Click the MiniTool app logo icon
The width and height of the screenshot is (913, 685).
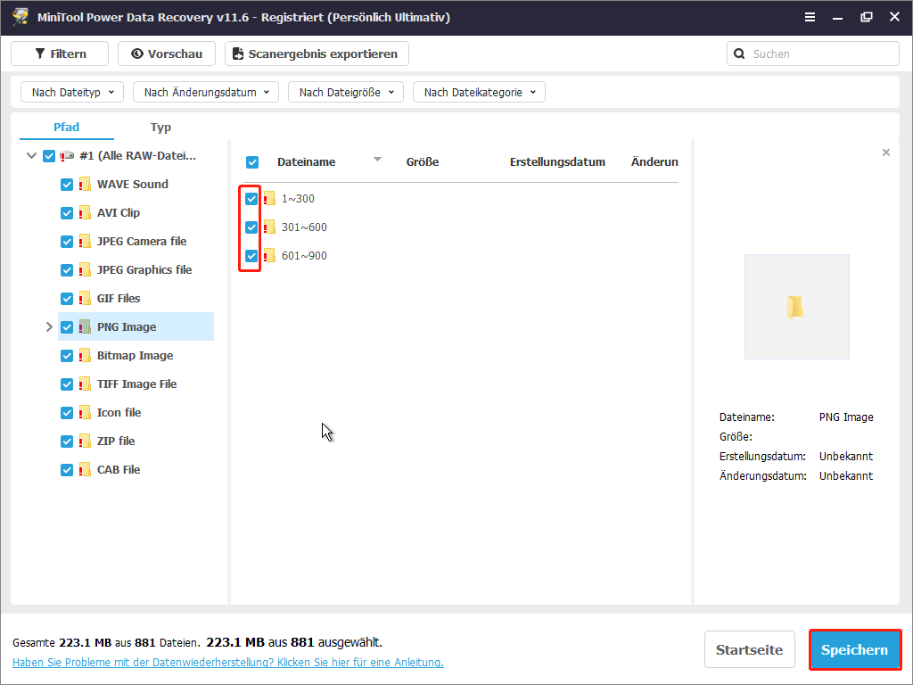[21, 16]
